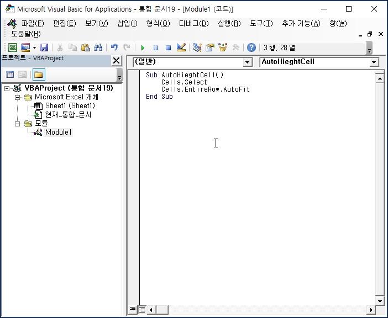Collapse the VBAProject (통합 문서19) node
Image resolution: width=388 pixels, height=318 pixels.
[x=7, y=88]
